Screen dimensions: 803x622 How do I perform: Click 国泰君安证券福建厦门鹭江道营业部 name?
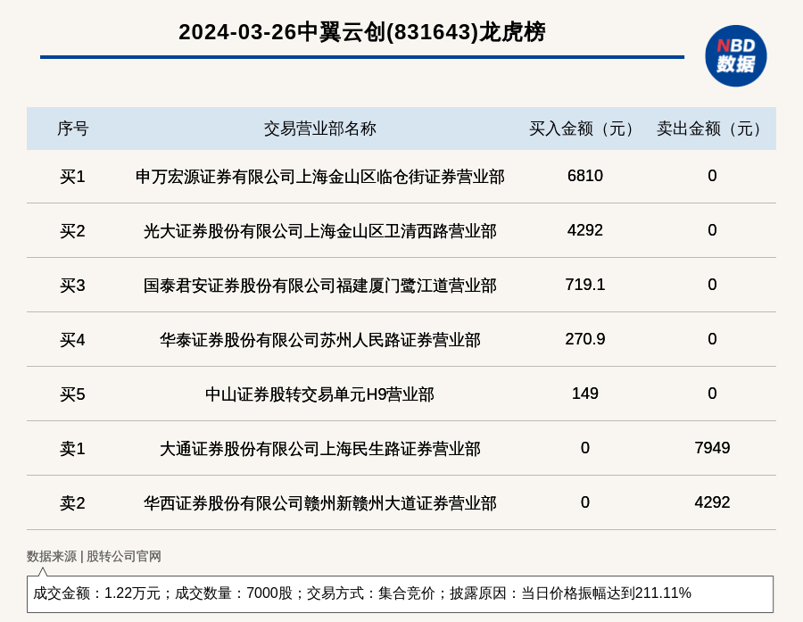pos(320,286)
